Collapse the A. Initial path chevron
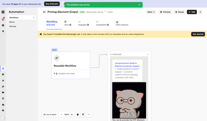This screenshot has width=207, height=121. click(147, 54)
